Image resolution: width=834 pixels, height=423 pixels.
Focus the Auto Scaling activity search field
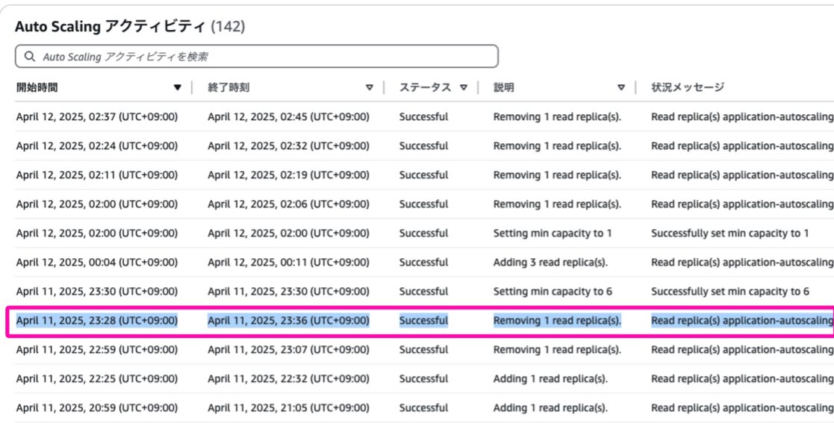pos(256,57)
